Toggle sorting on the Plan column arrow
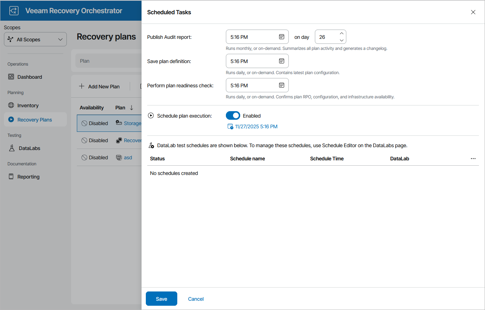 point(132,107)
